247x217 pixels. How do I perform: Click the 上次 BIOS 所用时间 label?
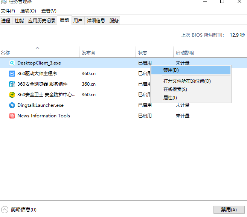pos(203,35)
